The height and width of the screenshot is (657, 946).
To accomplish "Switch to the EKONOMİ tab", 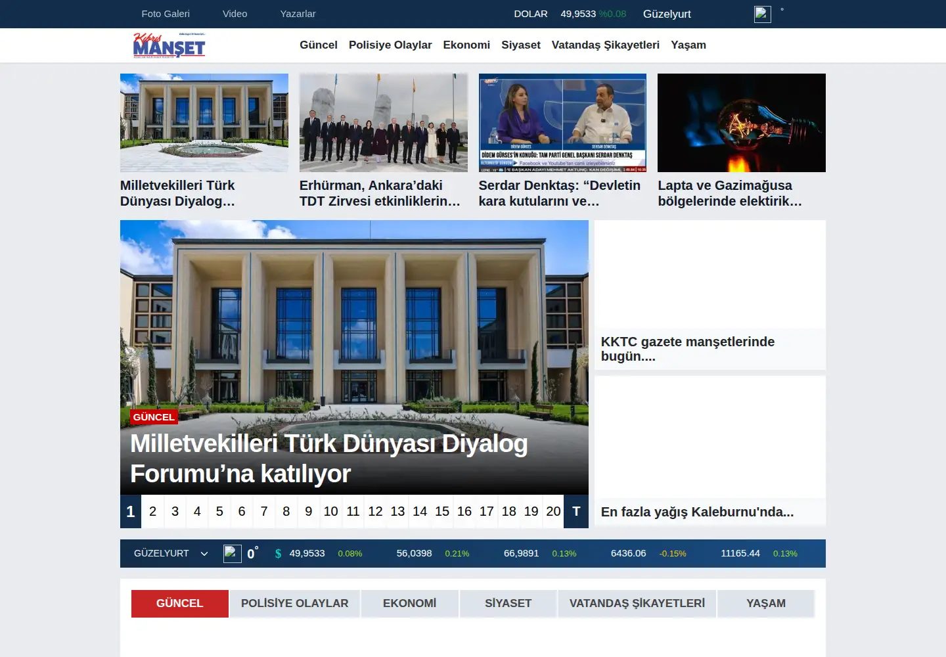I will pyautogui.click(x=410, y=603).
